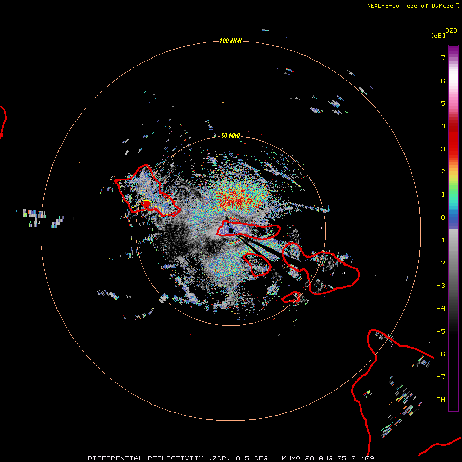Screen dimensions: 462x462
Task: Click the -2 dB value on the scale
Action: tap(441, 263)
